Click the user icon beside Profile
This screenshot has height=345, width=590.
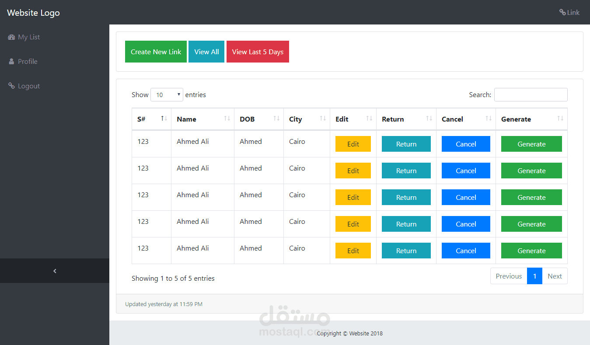pos(11,61)
